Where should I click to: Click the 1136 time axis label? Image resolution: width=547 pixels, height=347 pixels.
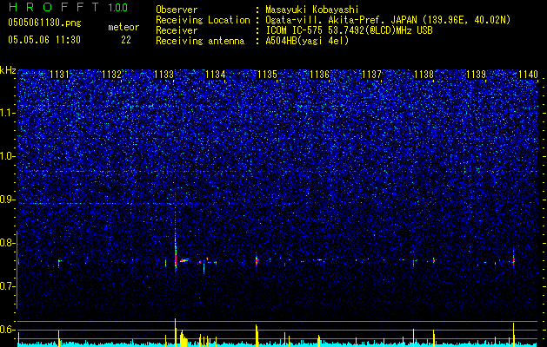tap(319, 75)
